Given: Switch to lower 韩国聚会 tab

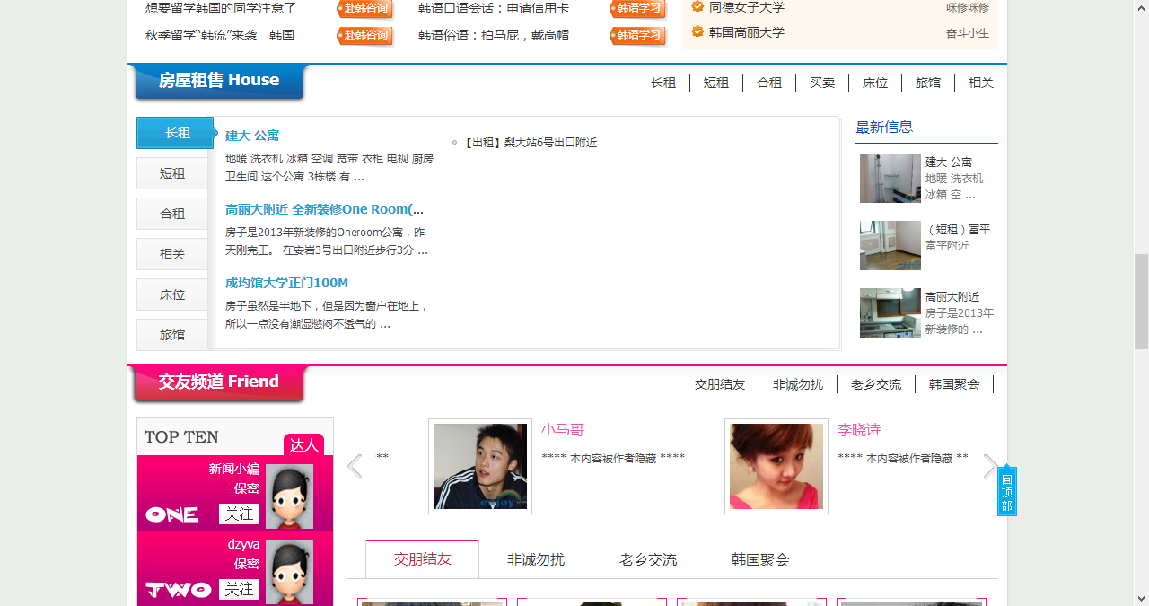Looking at the screenshot, I should [760, 559].
